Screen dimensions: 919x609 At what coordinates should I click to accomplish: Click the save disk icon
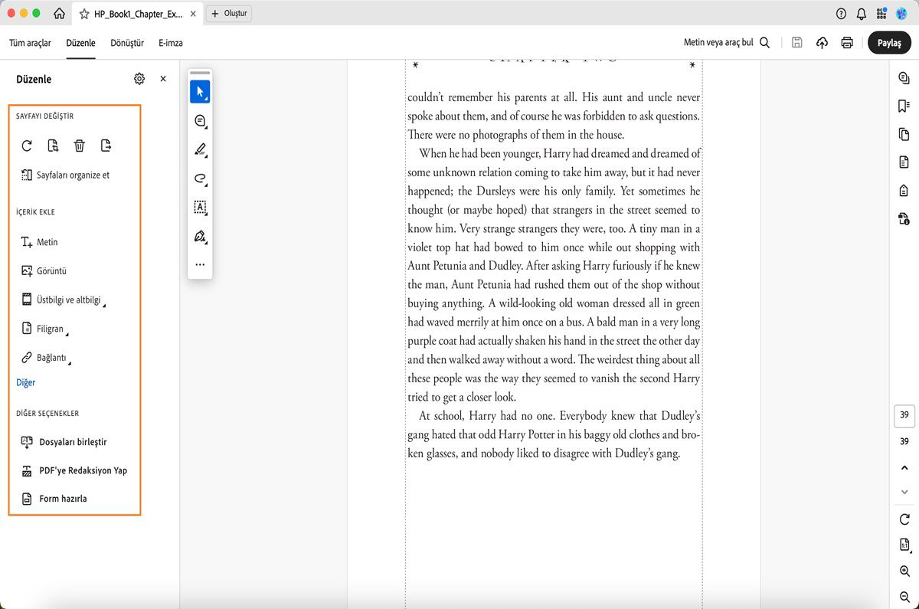tap(797, 43)
